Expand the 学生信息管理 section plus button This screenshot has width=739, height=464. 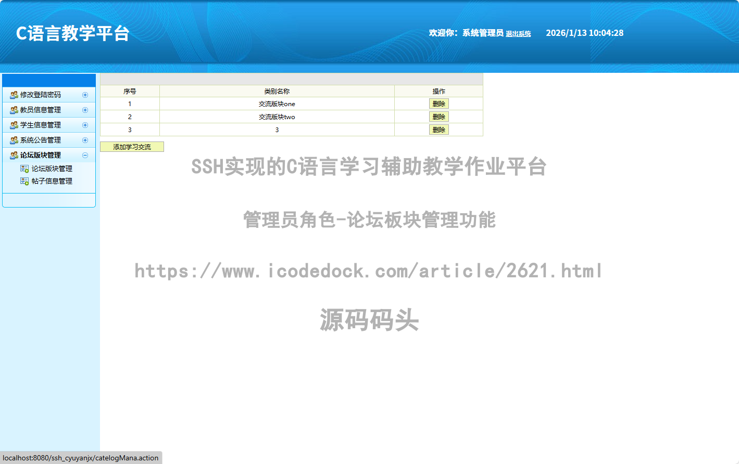click(x=85, y=125)
